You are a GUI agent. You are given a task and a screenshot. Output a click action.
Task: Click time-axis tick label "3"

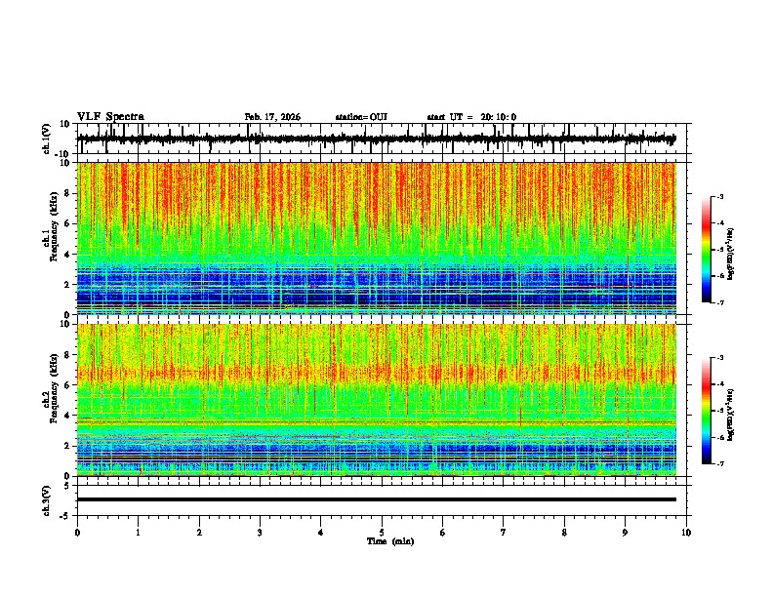(x=260, y=533)
